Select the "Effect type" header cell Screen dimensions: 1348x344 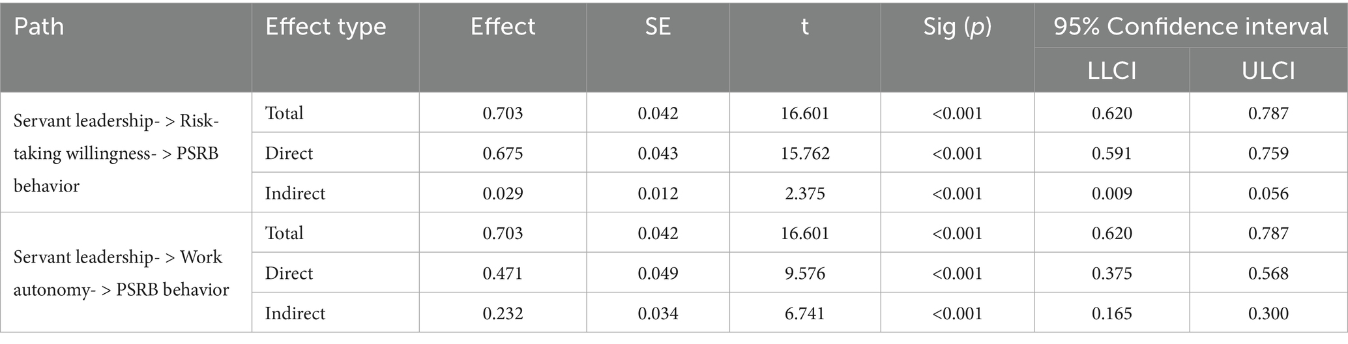coord(325,27)
